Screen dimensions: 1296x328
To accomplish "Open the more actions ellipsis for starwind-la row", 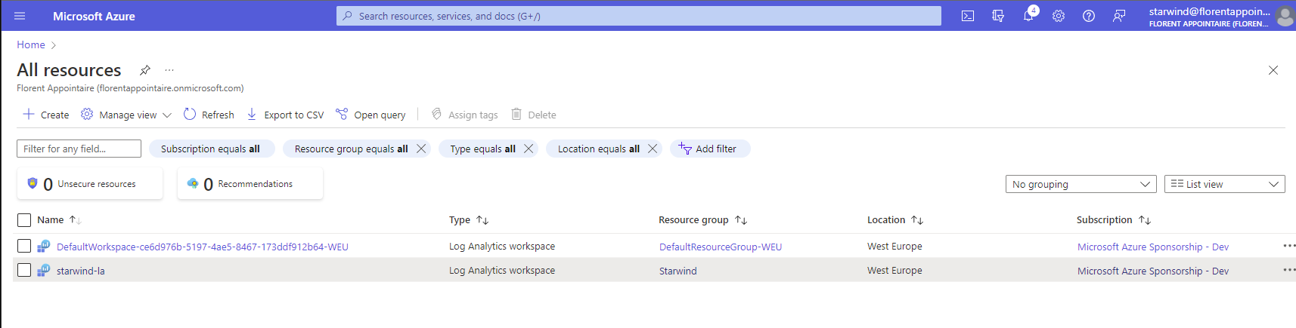I will click(x=1289, y=270).
